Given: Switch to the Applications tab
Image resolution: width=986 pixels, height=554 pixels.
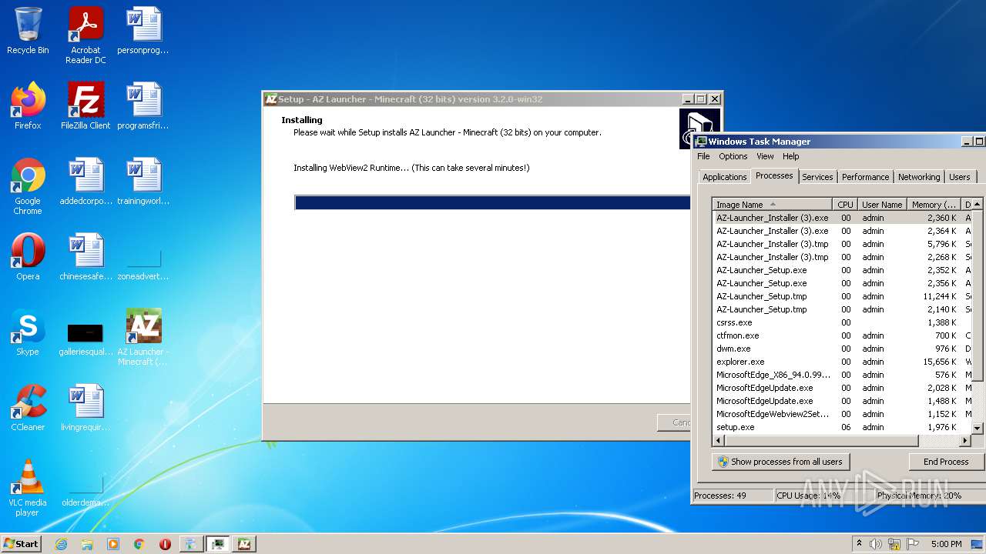Looking at the screenshot, I should coord(724,177).
